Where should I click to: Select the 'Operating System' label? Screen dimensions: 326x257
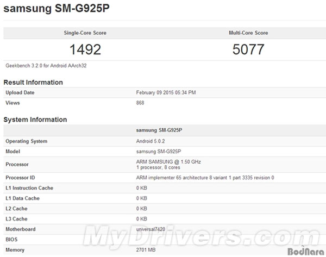click(x=27, y=141)
